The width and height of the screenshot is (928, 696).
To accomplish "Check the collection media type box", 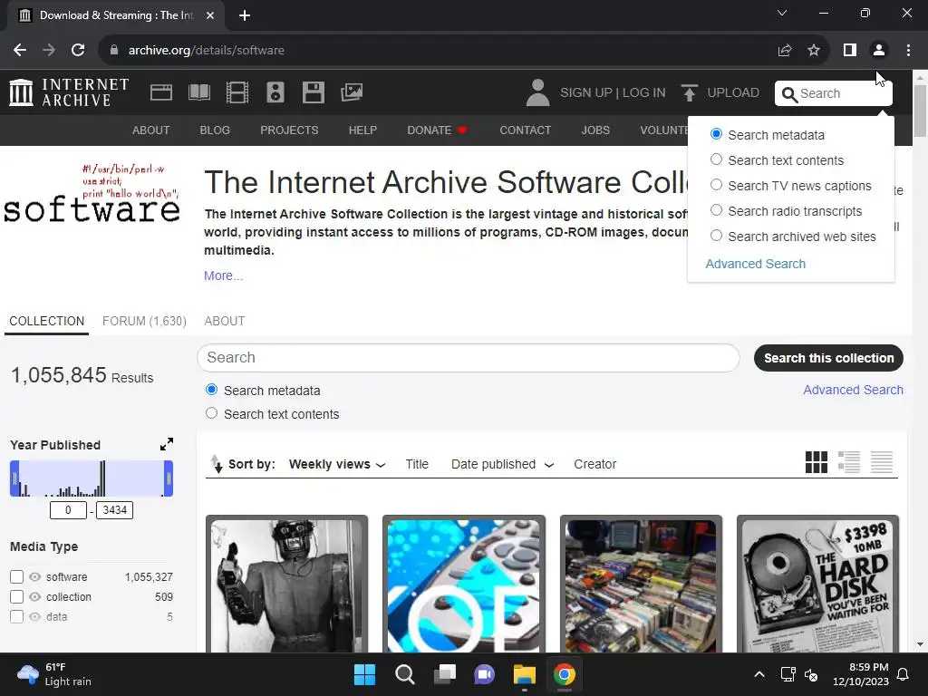I will (x=16, y=596).
